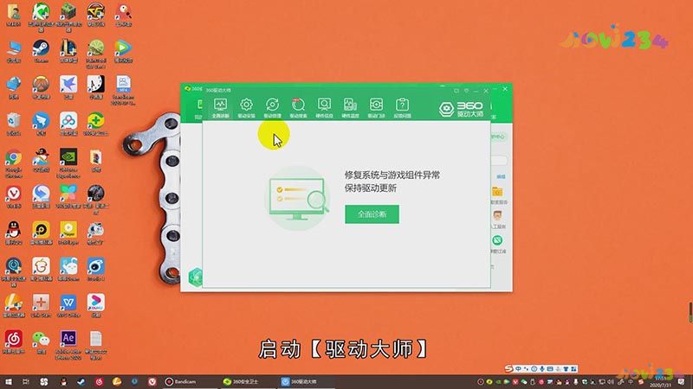Open the GeForce Experience desktop shortcut
The image size is (693, 389).
point(68,163)
